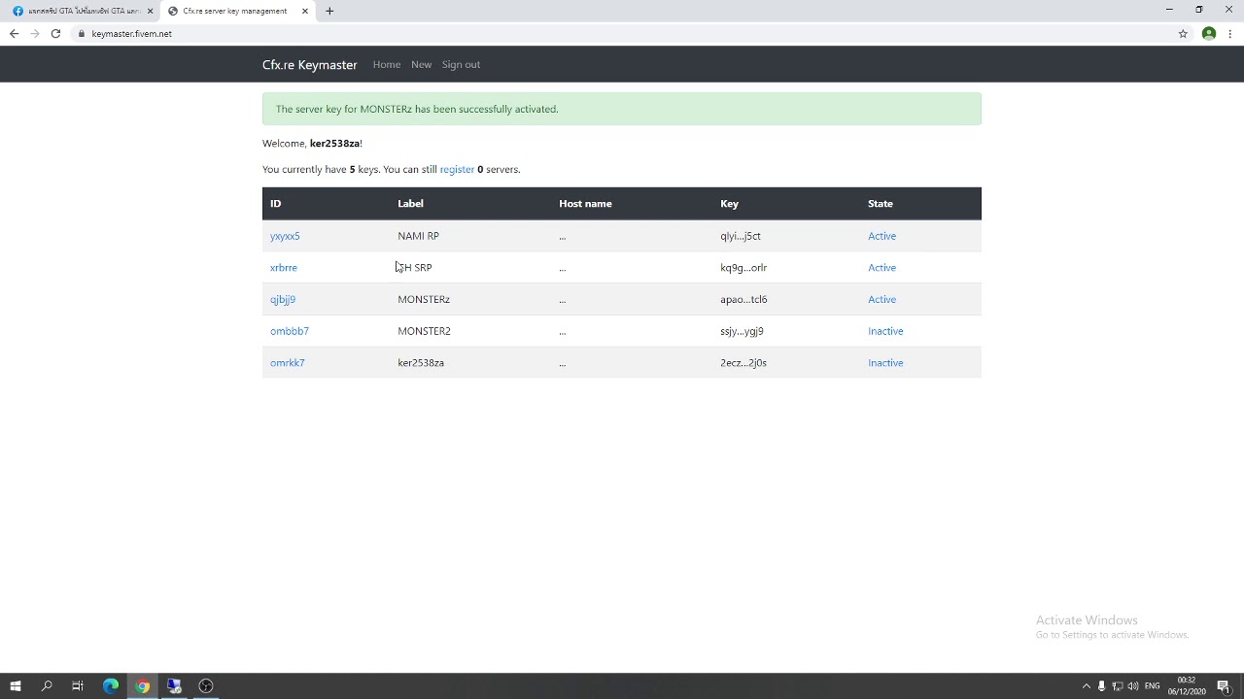Open the New nav item
This screenshot has height=699, width=1244.
[x=421, y=64]
